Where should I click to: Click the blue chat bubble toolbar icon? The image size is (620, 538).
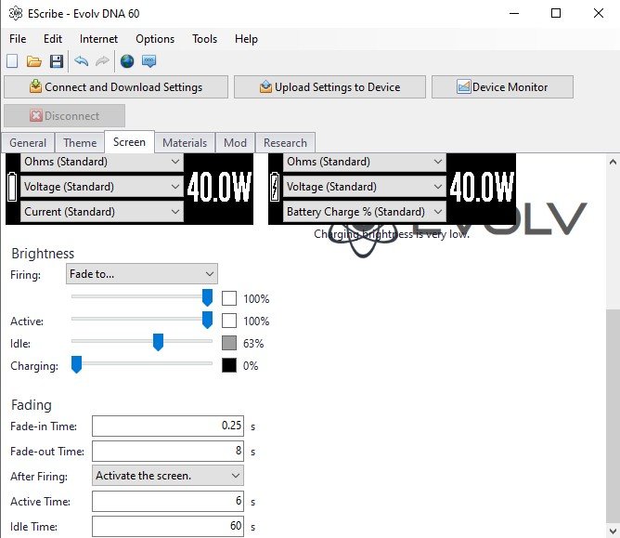(149, 61)
